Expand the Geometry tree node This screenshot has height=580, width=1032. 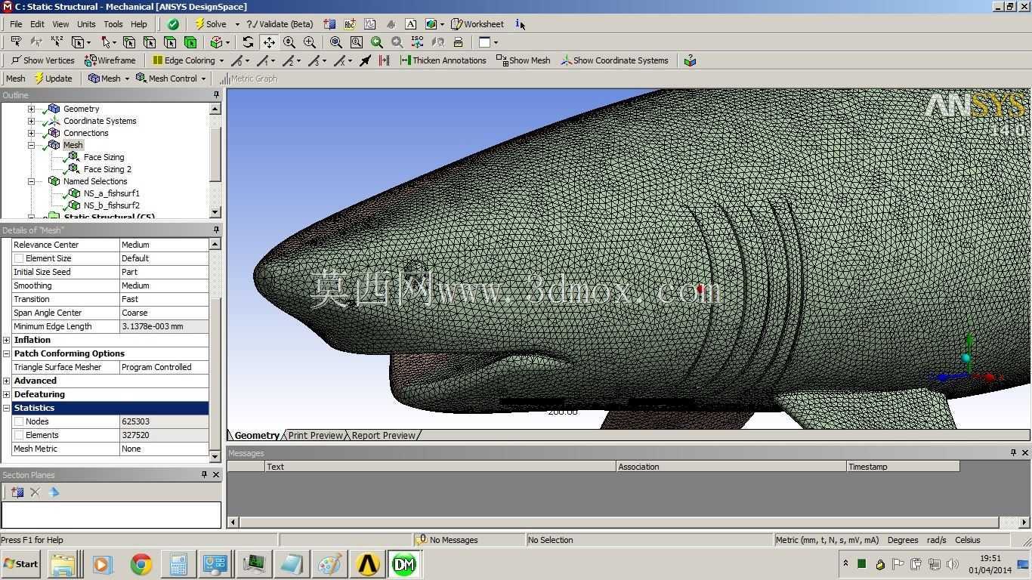click(x=31, y=109)
